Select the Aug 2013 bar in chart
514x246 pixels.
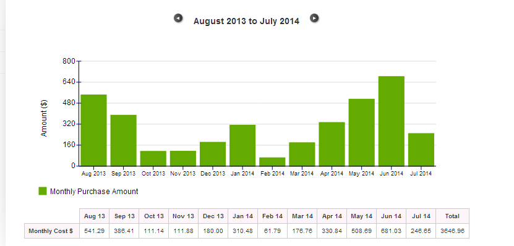click(94, 130)
